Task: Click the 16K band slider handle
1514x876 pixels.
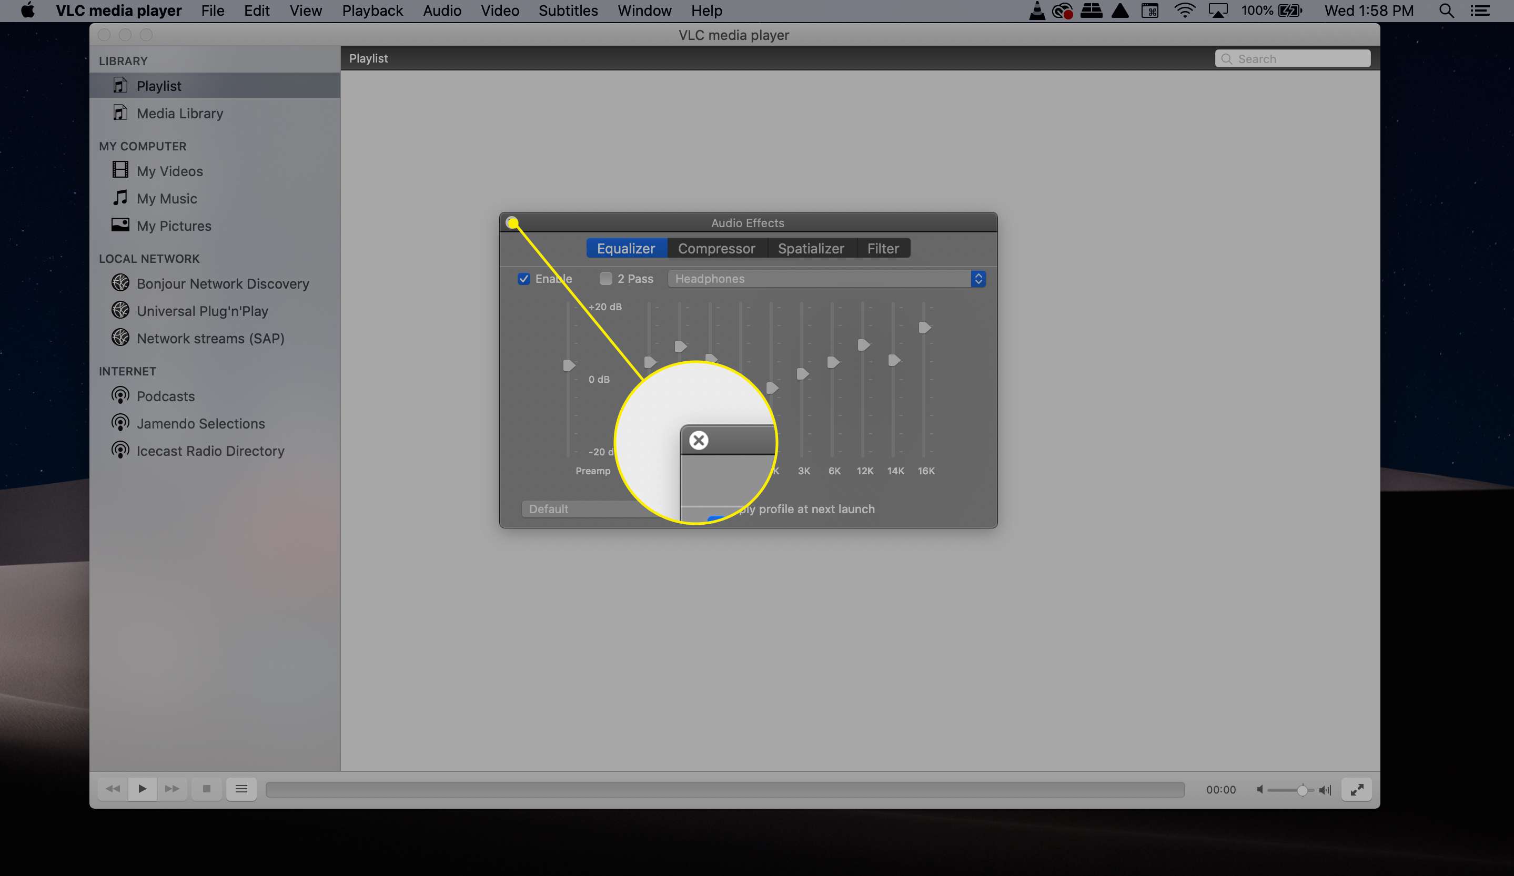Action: tap(925, 327)
